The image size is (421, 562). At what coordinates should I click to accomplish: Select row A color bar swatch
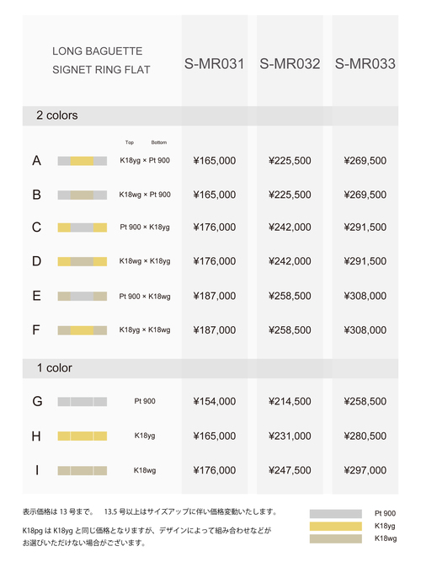(x=82, y=161)
